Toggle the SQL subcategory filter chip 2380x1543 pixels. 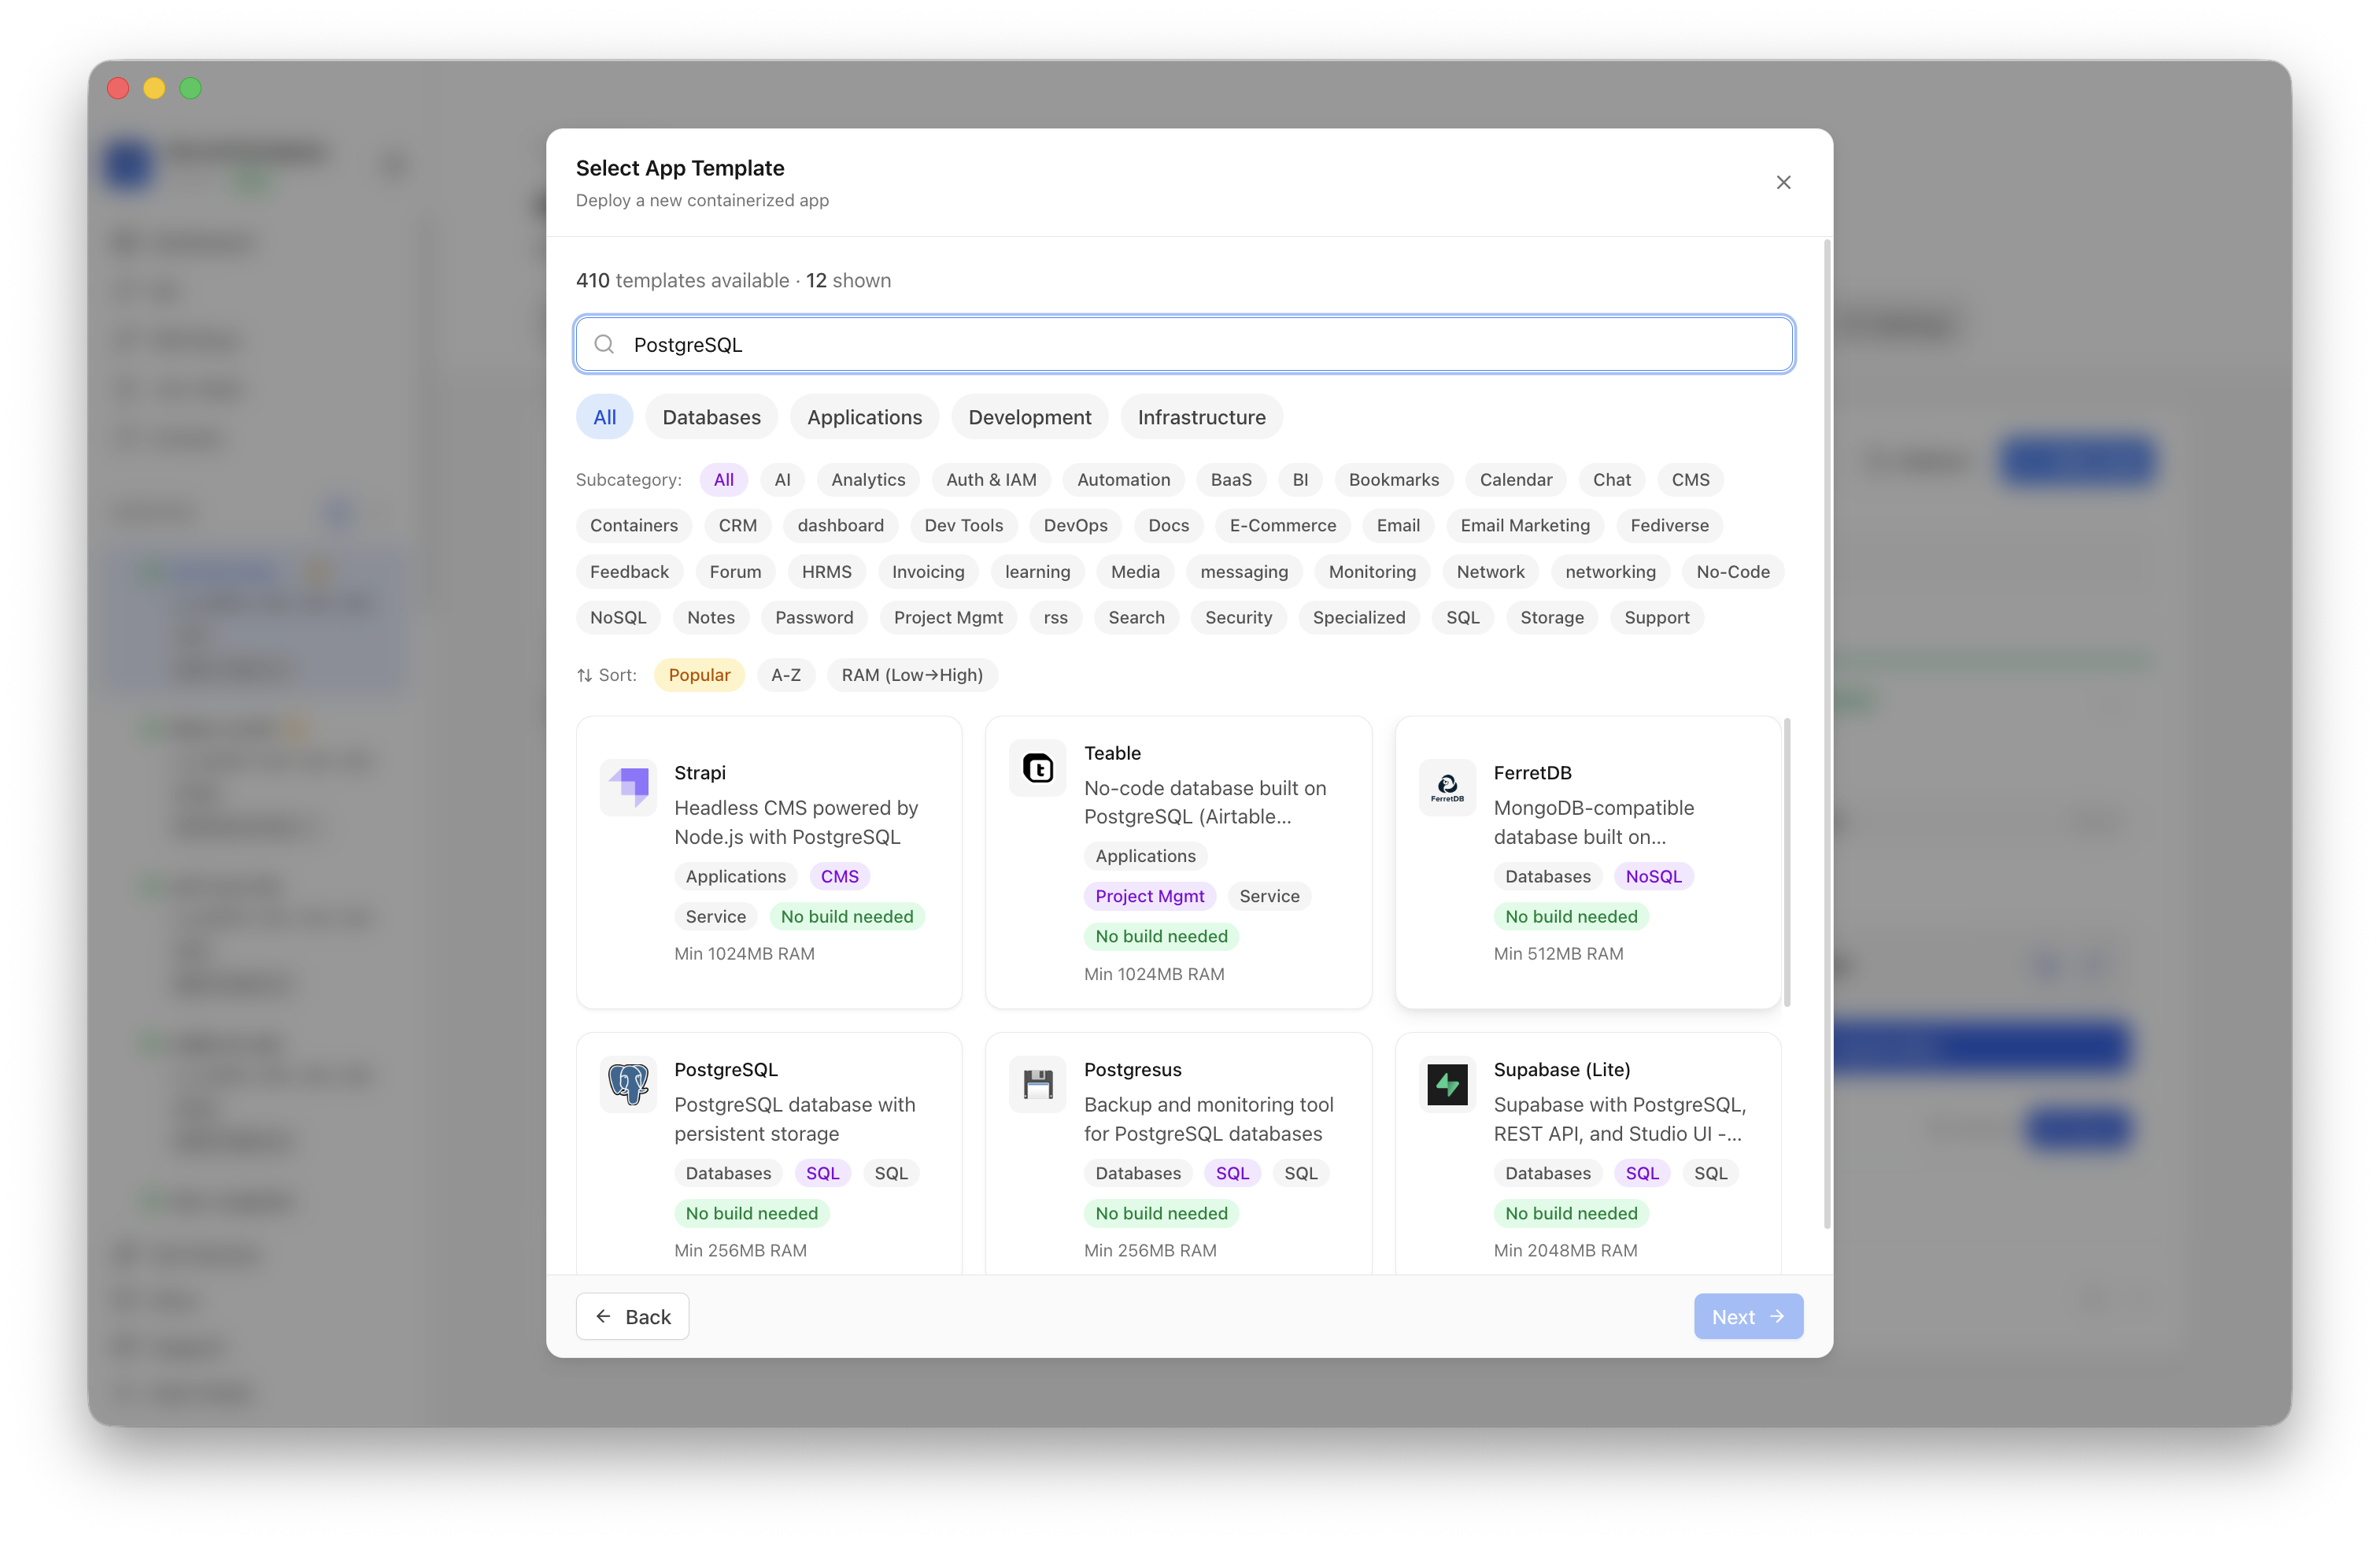[1462, 617]
